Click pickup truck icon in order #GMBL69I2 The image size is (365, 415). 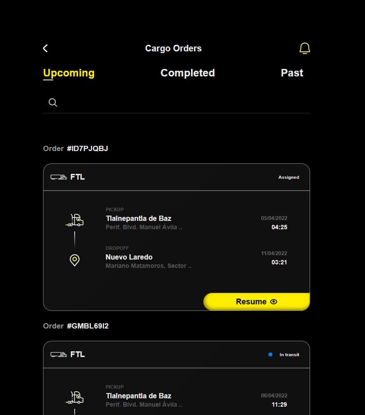pos(75,397)
